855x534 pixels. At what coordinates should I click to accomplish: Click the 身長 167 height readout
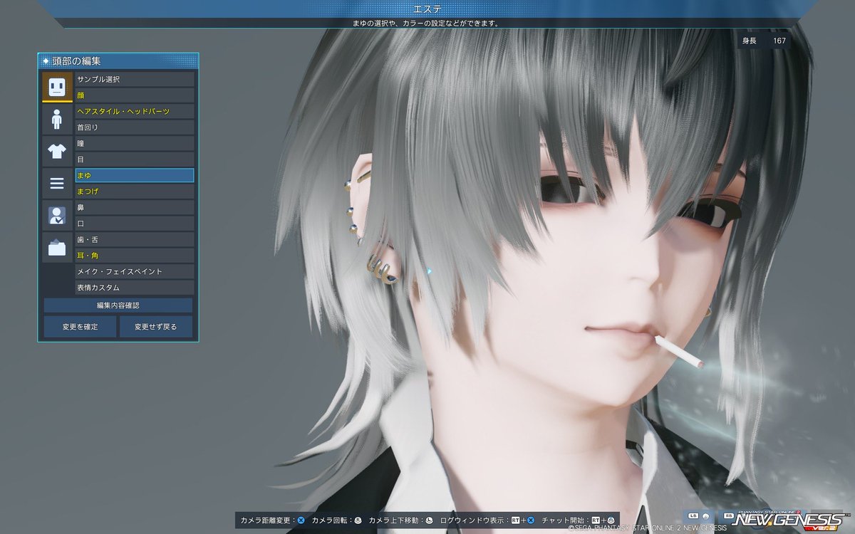[764, 41]
